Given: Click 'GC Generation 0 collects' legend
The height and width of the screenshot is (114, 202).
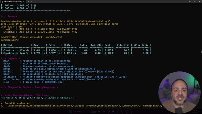Looking at the screenshot, I should [53, 74].
